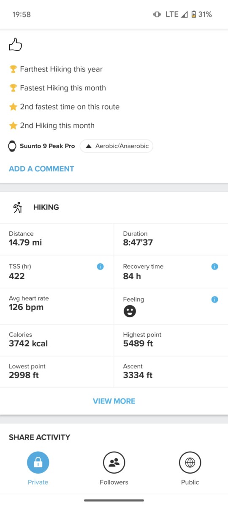The width and height of the screenshot is (228, 507).
Task: Tap the hiking figure icon
Action: pos(17,207)
